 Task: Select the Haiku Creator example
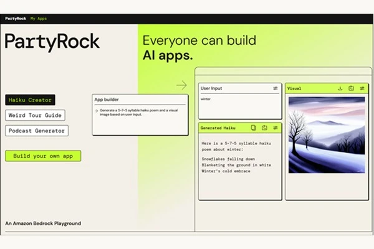[30, 100]
